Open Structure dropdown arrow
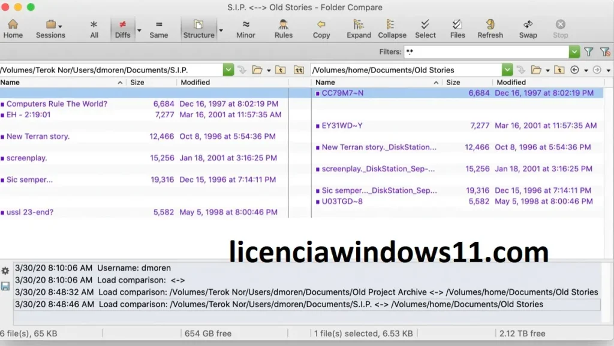 221,30
